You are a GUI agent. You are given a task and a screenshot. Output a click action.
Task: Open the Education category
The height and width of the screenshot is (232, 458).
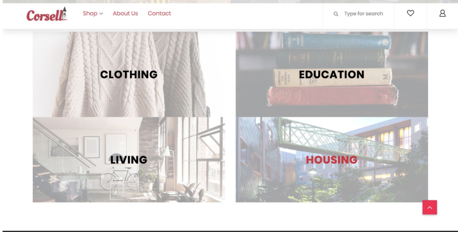[x=331, y=75]
